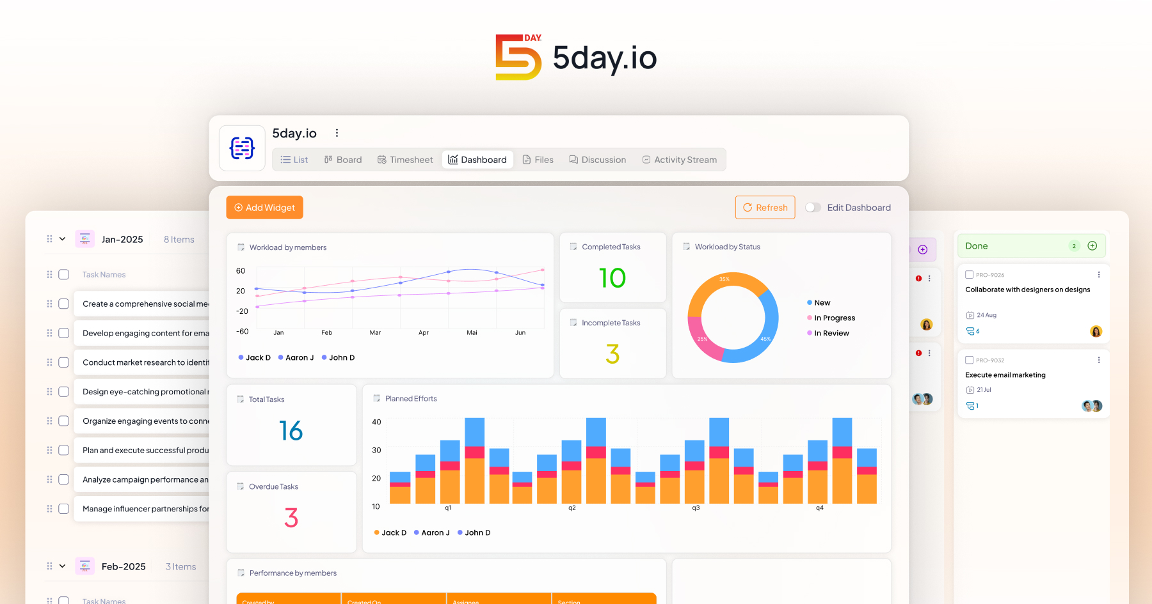Click the drag handle next to Jan-2025
The width and height of the screenshot is (1152, 604).
click(51, 238)
